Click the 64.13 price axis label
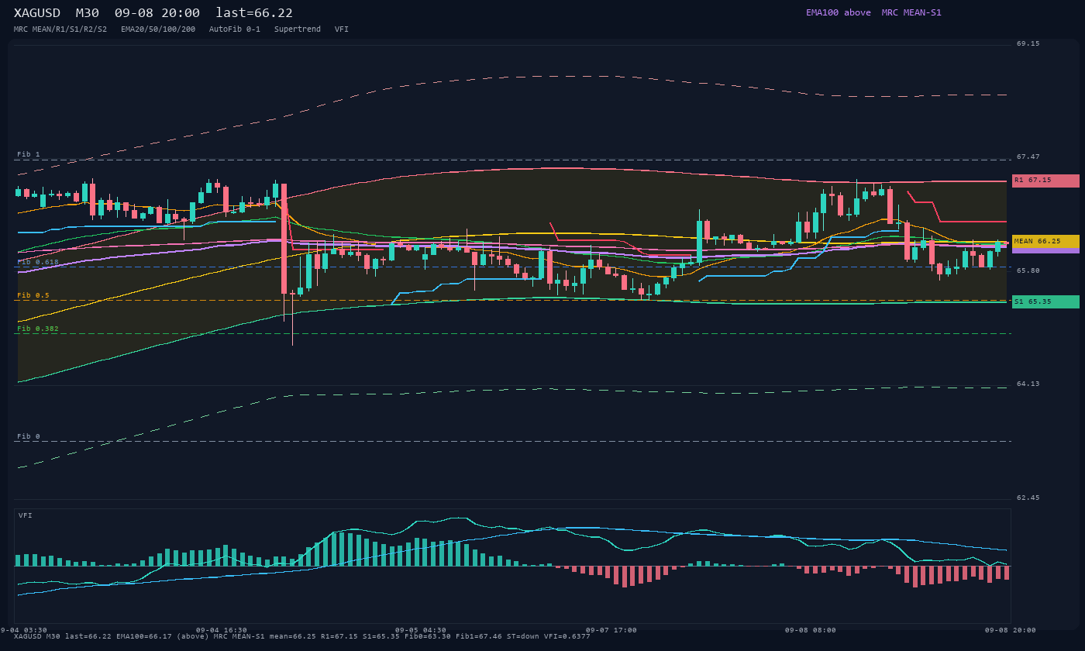Image resolution: width=1085 pixels, height=651 pixels. [1028, 384]
